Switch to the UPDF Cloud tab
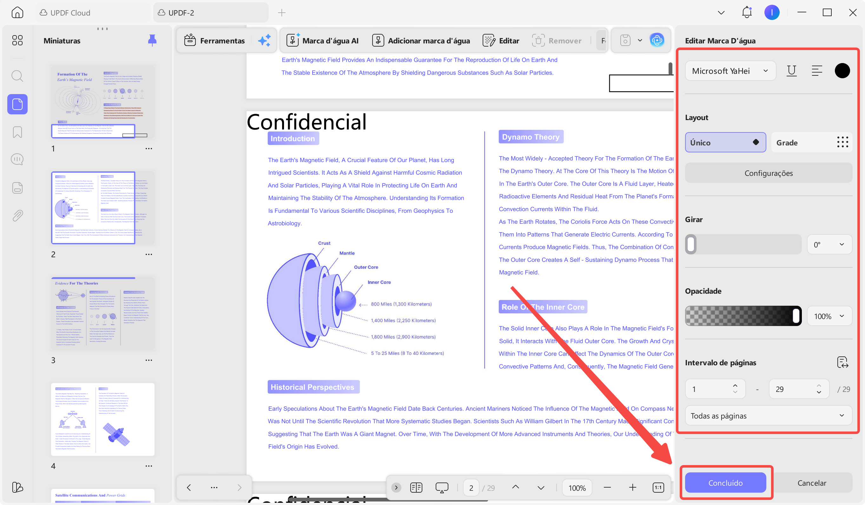 tap(92, 13)
